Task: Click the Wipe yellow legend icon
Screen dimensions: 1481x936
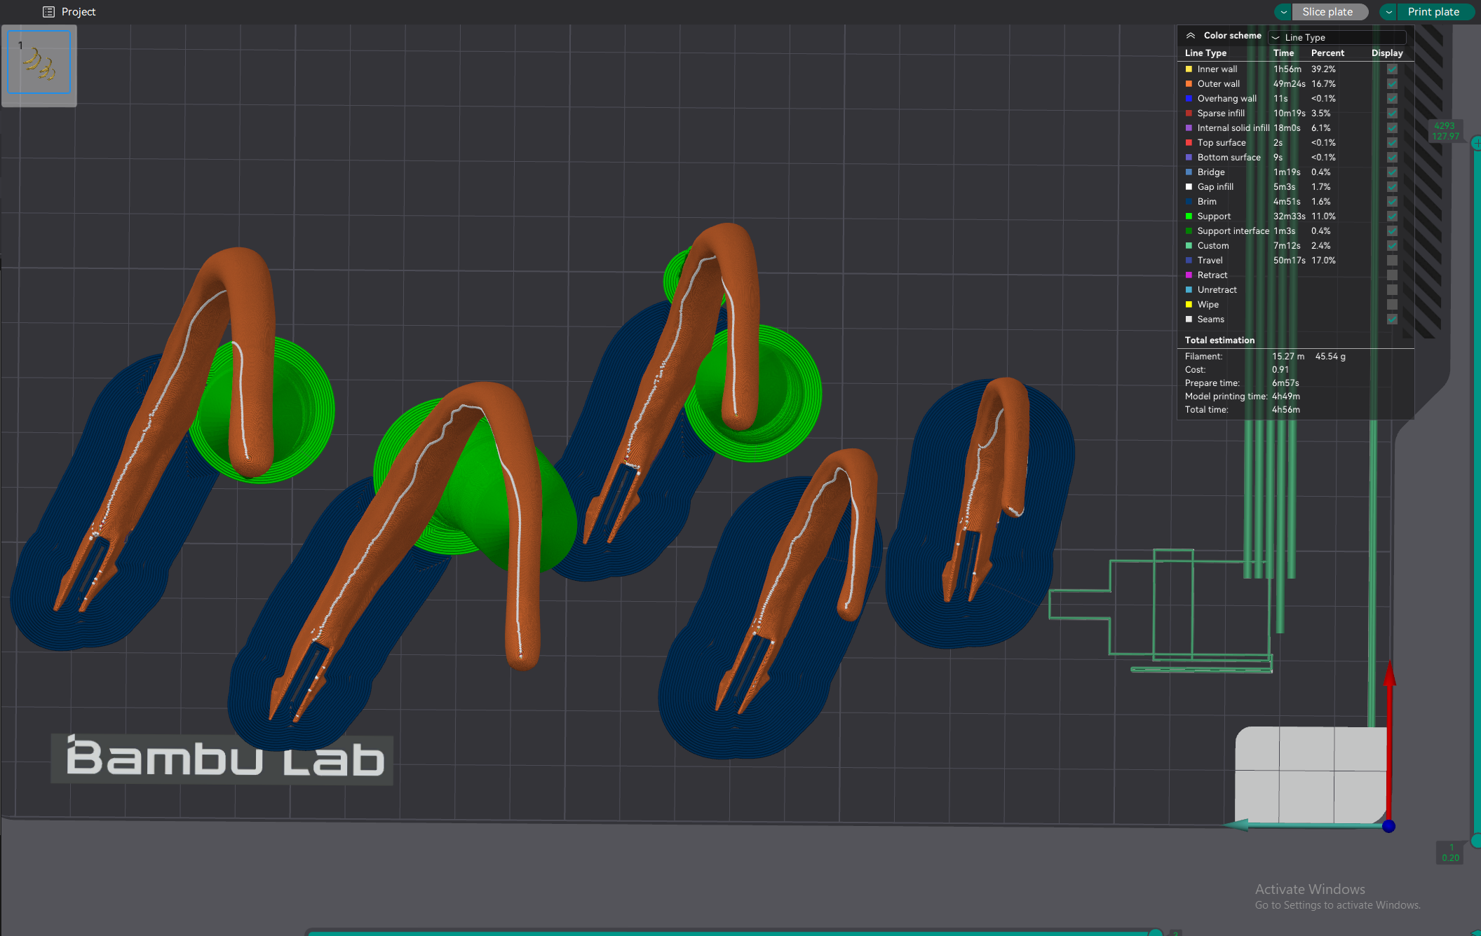Action: [1189, 304]
